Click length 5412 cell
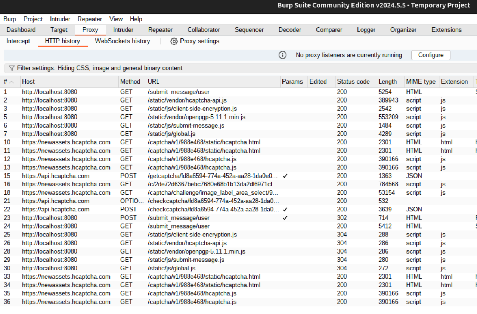This screenshot has width=477, height=314. [385, 226]
